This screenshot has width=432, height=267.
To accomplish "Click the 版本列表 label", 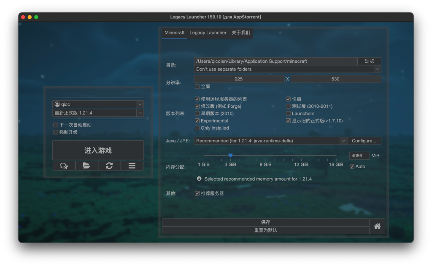I will [176, 114].
